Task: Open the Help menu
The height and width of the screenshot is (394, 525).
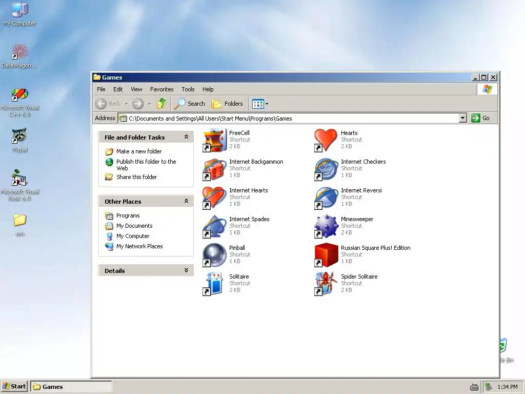Action: tap(208, 89)
